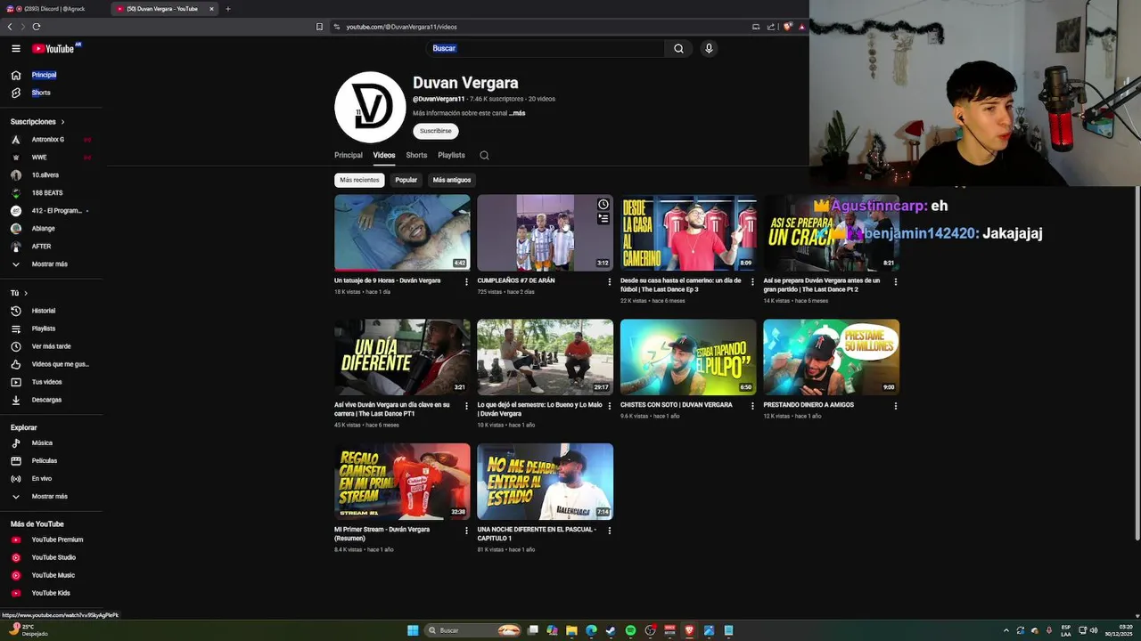Click the YouTube search field Buscar
The height and width of the screenshot is (641, 1141).
544,48
